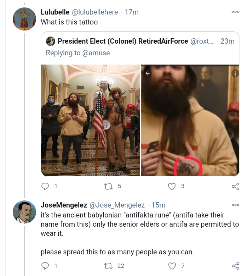Reply to Lulubelle's tweet

coord(46,186)
